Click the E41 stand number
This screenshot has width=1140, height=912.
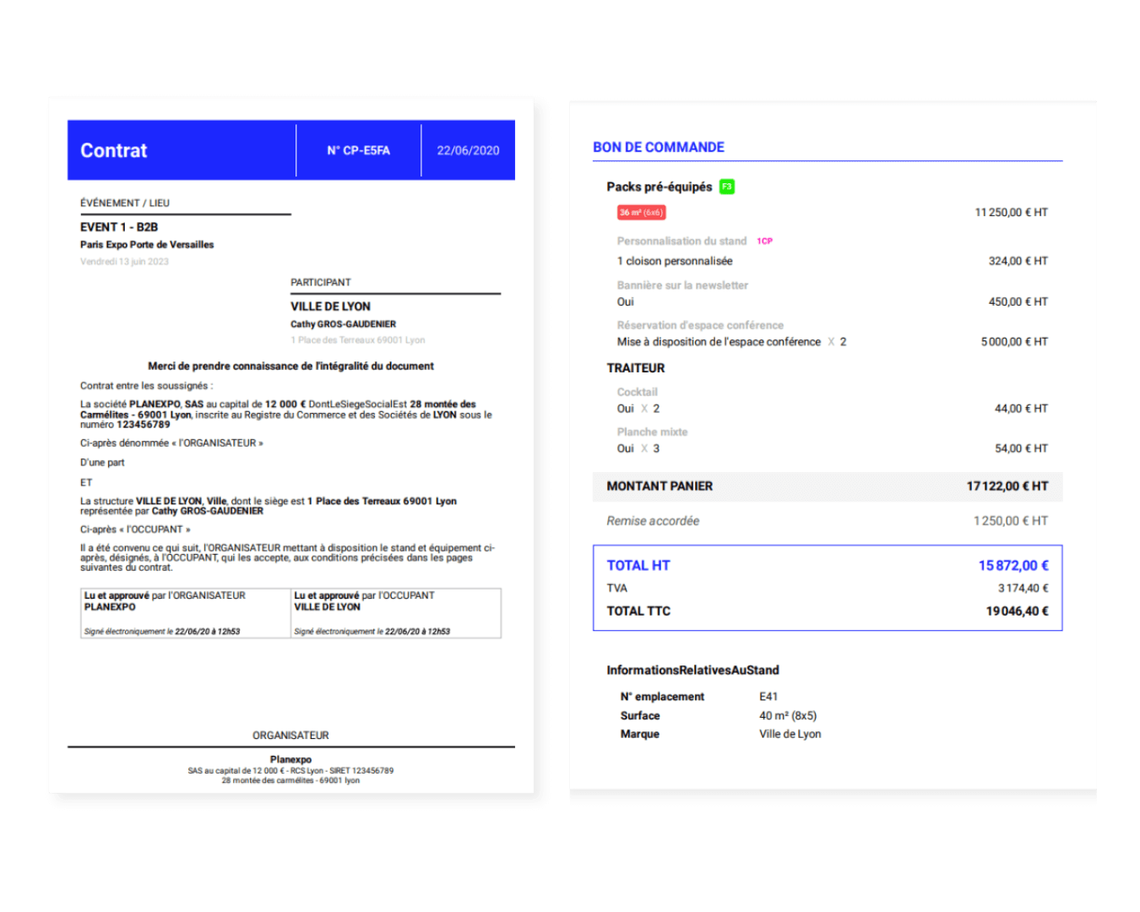pos(768,697)
